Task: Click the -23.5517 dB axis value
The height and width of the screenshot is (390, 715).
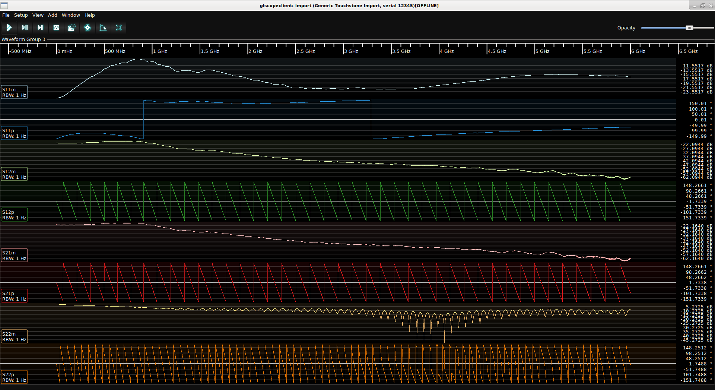Action: [696, 92]
